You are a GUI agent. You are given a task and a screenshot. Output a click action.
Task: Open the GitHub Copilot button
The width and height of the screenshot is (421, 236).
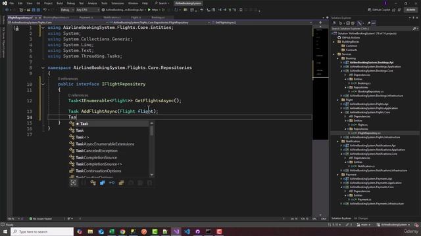point(379,10)
